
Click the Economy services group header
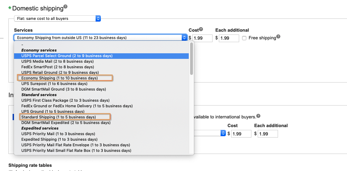coord(39,50)
